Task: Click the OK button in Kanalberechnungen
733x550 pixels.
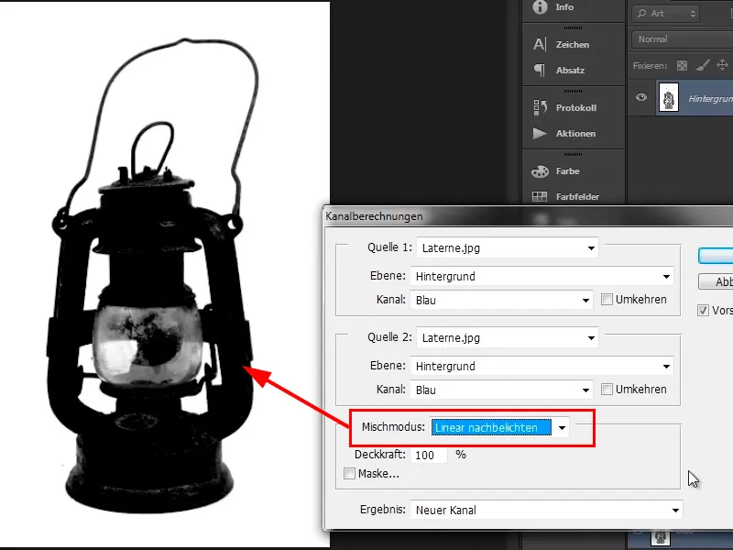Action: coord(716,256)
